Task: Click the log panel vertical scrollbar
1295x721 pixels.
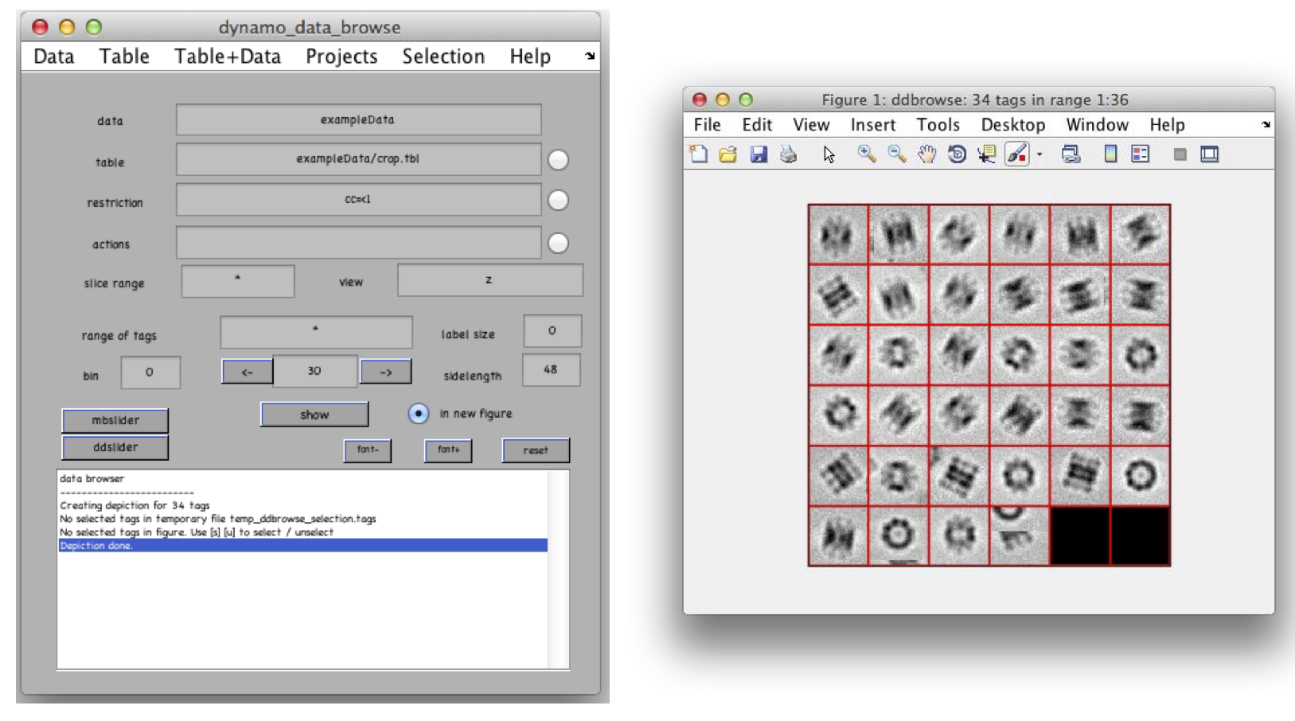Action: 558,570
